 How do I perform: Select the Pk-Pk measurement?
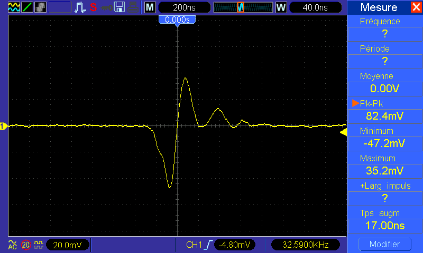click(x=384, y=110)
